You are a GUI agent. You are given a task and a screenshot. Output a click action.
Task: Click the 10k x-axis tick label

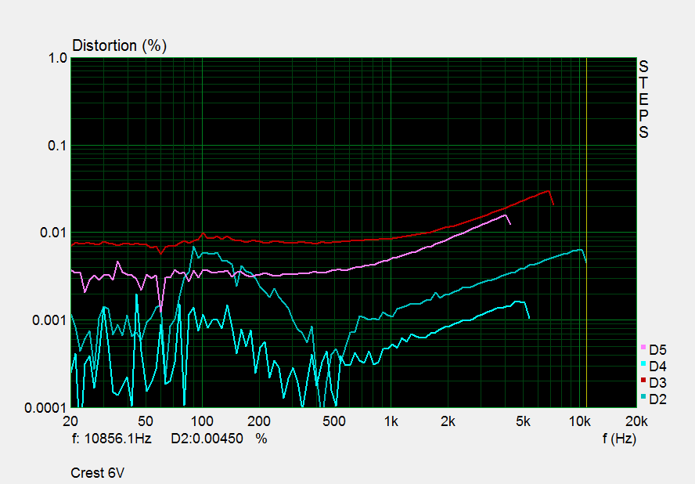pyautogui.click(x=580, y=421)
